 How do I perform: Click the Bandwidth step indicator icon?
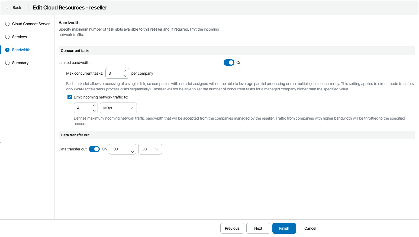pos(7,50)
